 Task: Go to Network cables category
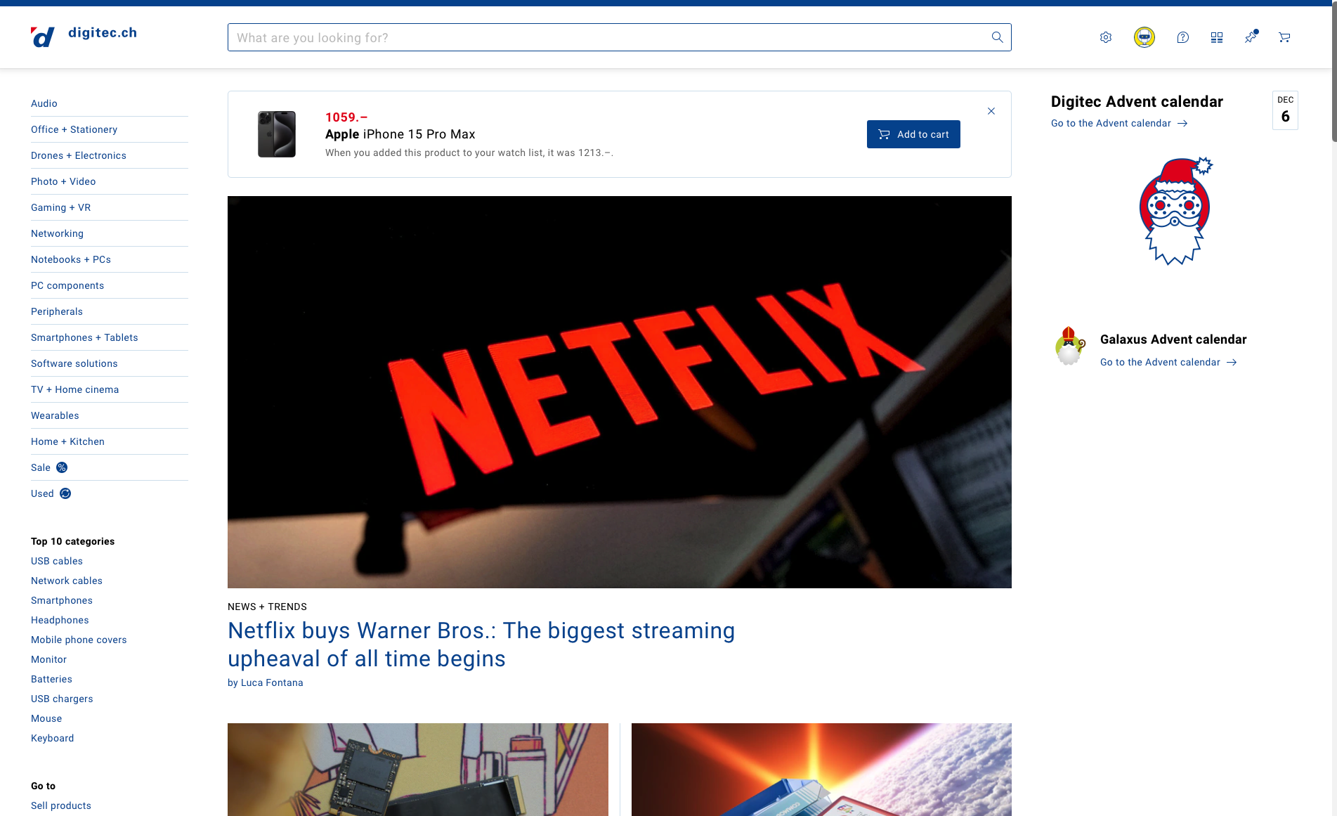click(67, 581)
